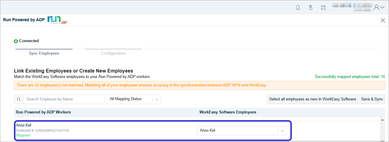The width and height of the screenshot is (389, 142).
Task: Open the All Mapping Status dropdown
Action: pyautogui.click(x=134, y=99)
